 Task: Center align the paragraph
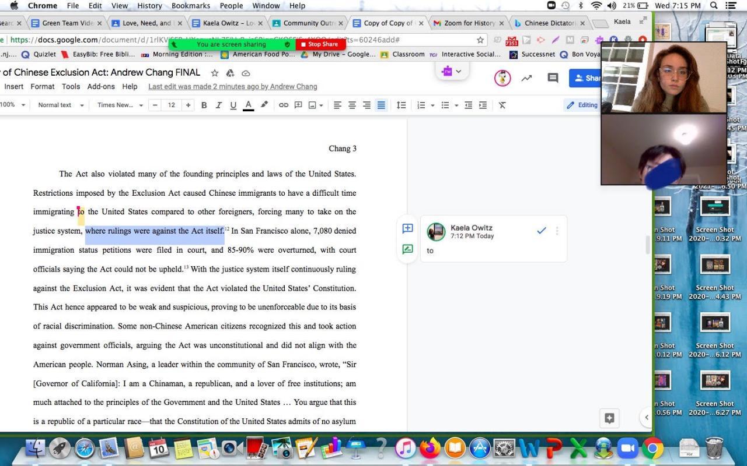pos(352,105)
